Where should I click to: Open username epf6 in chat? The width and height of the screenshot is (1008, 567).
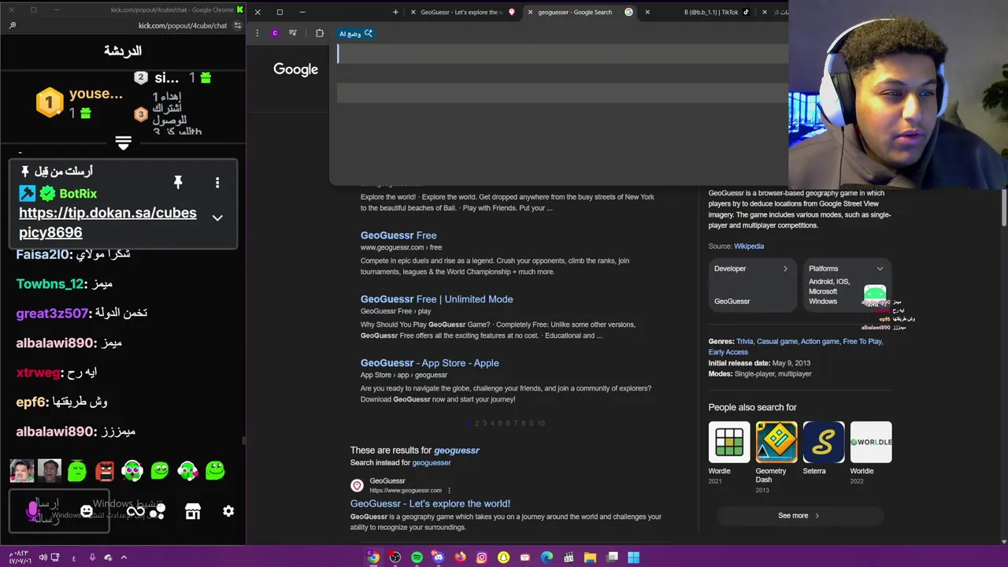[31, 402]
